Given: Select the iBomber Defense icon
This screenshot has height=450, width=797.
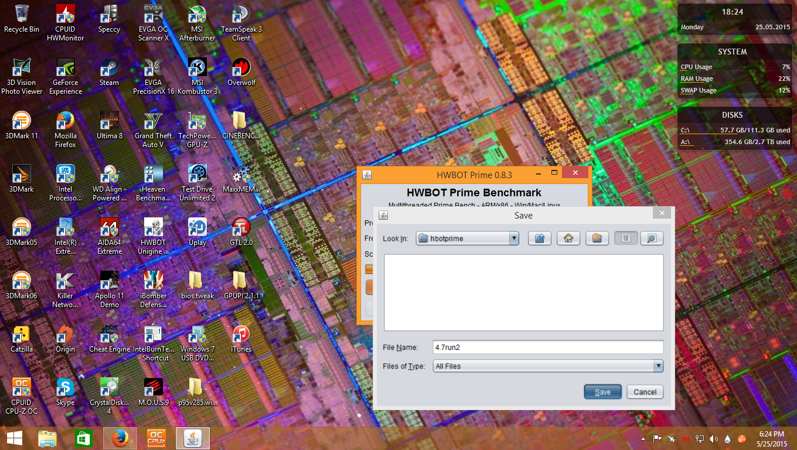Looking at the screenshot, I should tap(154, 289).
